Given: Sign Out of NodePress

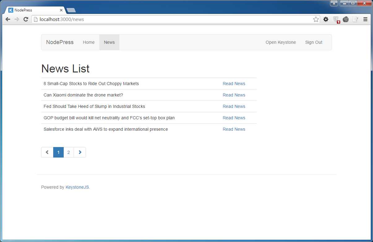Looking at the screenshot, I should [x=314, y=42].
